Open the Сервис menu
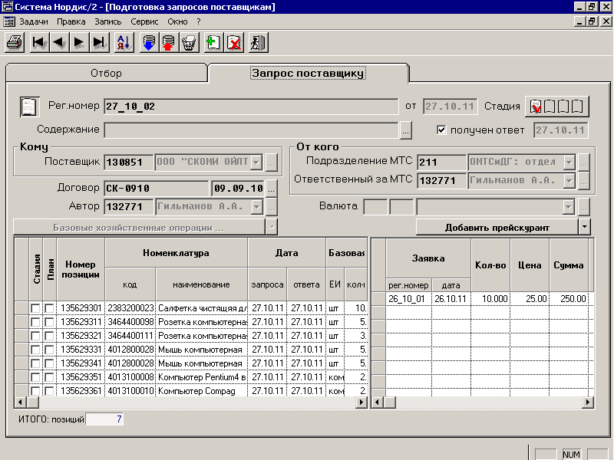This screenshot has height=460, width=614. coord(144,22)
